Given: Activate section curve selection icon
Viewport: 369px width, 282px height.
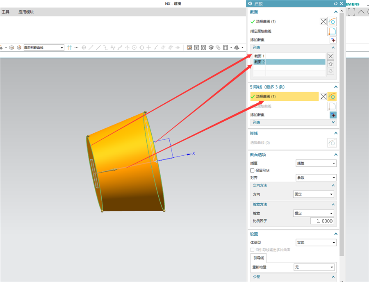Looking at the screenshot, I should click(332, 22).
